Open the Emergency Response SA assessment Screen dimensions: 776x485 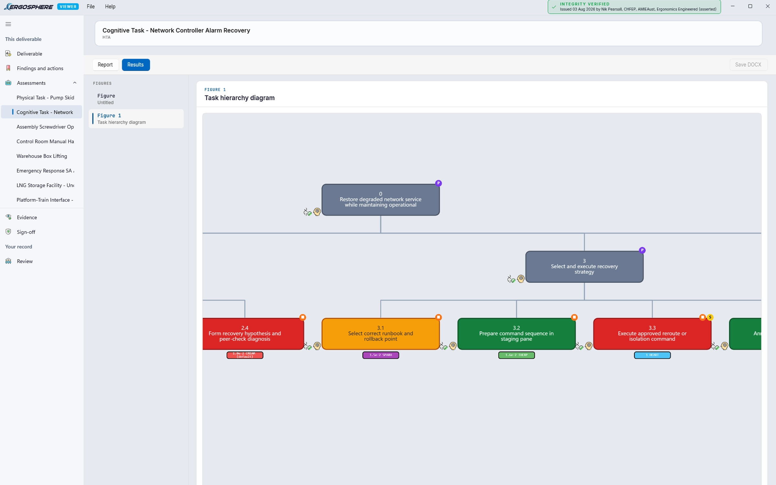click(41, 171)
